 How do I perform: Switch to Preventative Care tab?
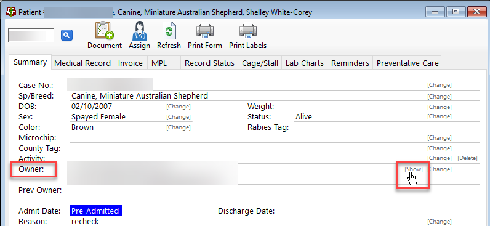point(408,63)
